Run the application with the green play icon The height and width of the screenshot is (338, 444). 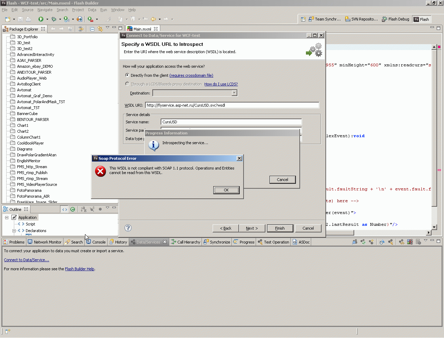pyautogui.click(x=41, y=19)
